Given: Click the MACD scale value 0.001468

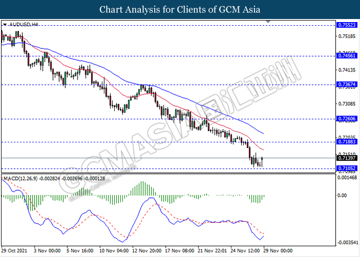Looking at the screenshot, I should pos(347,178).
